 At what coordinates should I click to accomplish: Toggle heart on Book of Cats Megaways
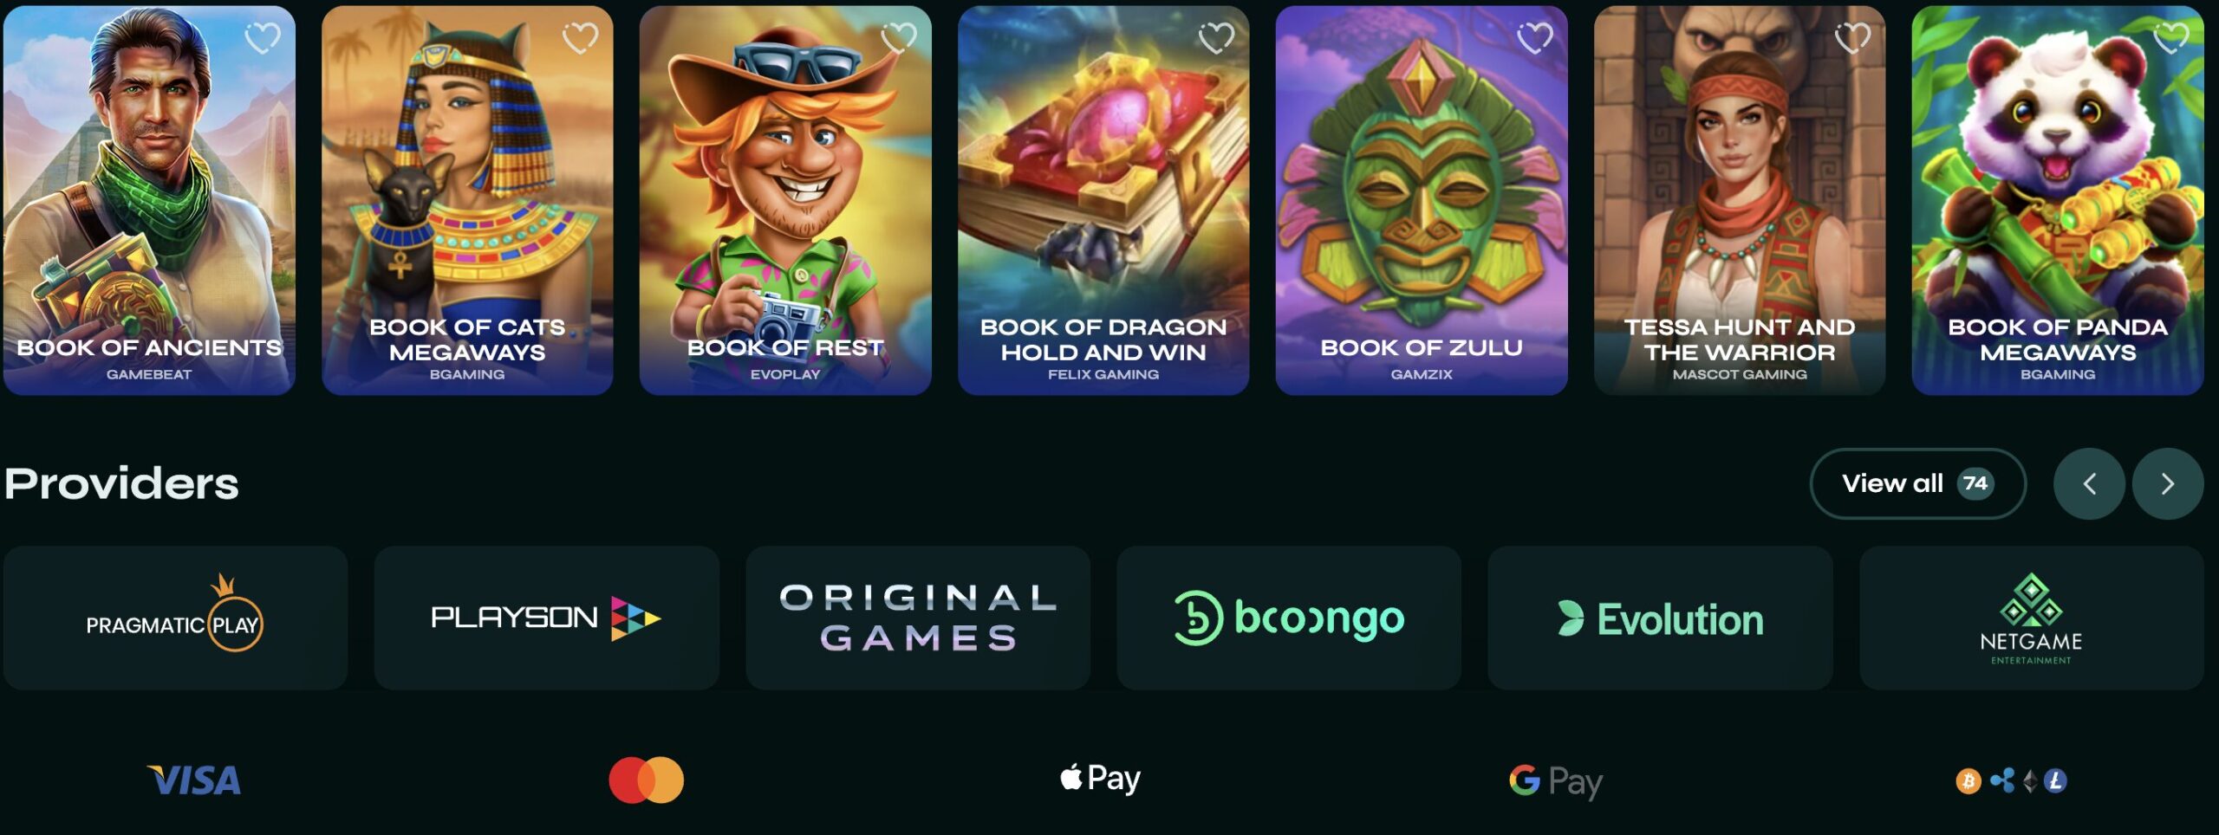pyautogui.click(x=580, y=37)
